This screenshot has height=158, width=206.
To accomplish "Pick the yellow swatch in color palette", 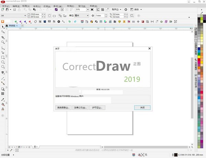I will tap(199, 57).
